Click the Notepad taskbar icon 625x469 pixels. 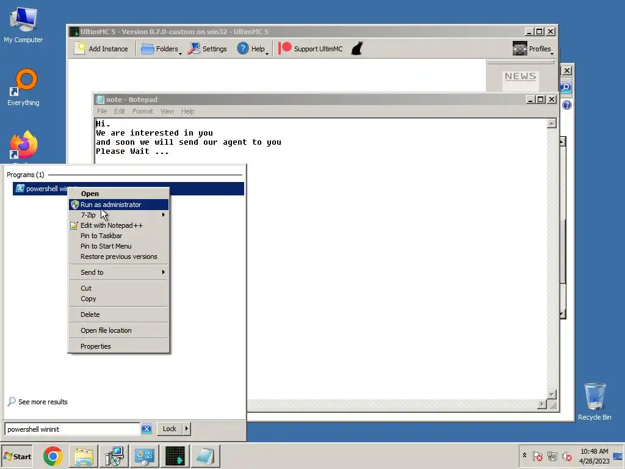tap(205, 457)
